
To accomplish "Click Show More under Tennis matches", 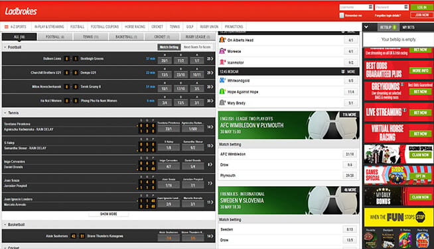I will click(x=109, y=214).
